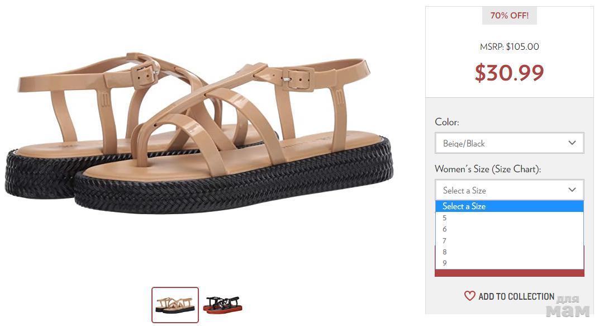
Task: Click the chevron arrow on the Color dropdown
Action: click(x=572, y=143)
